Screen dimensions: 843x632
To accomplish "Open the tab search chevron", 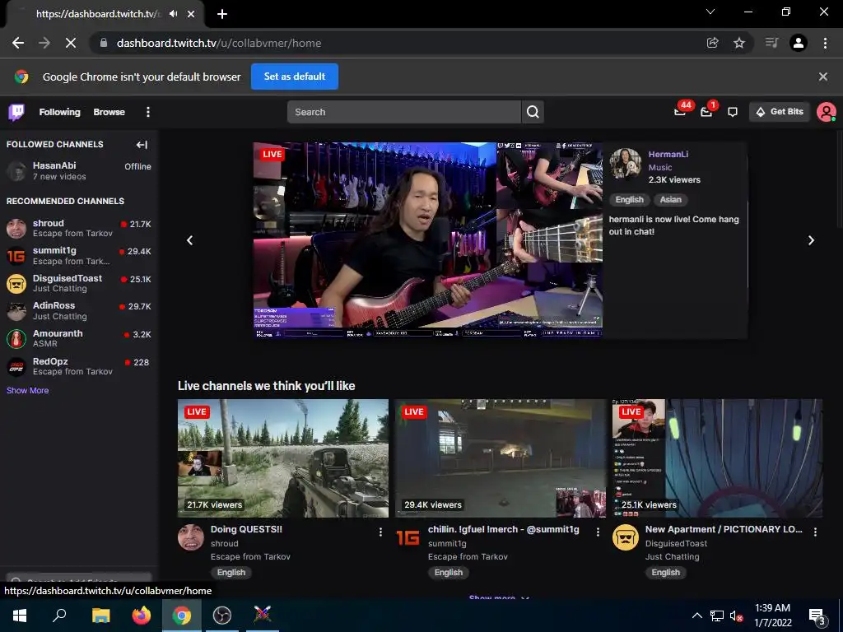I will 710,12.
